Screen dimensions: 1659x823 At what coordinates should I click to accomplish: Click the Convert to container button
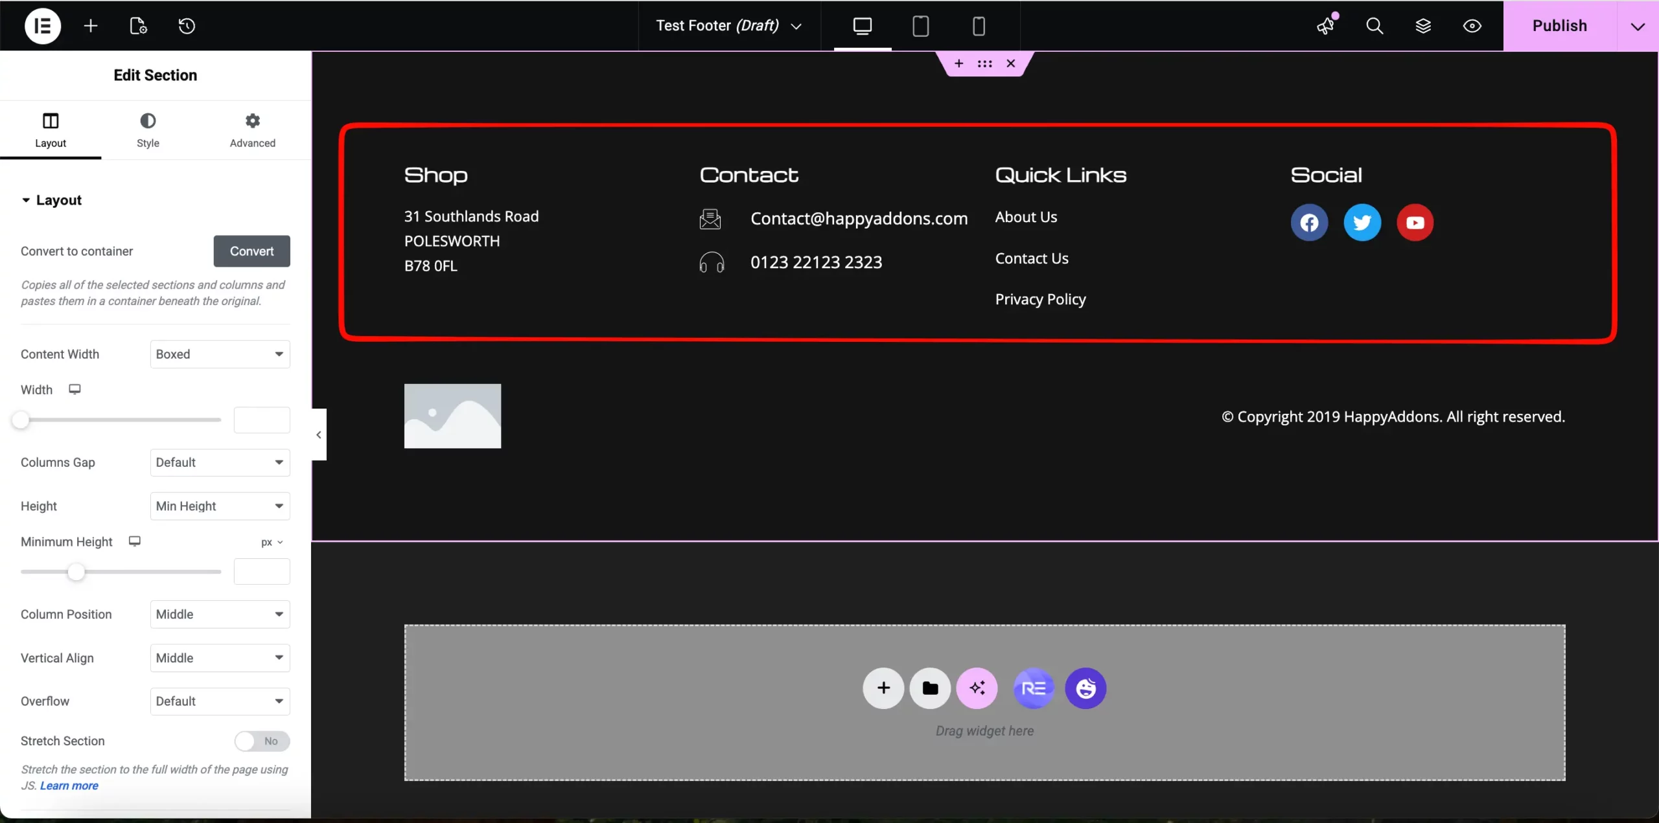(x=251, y=251)
